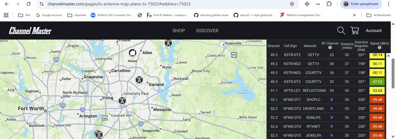Click the green -47.53 signal cell
This screenshot has width=395, height=139.
click(x=377, y=81)
